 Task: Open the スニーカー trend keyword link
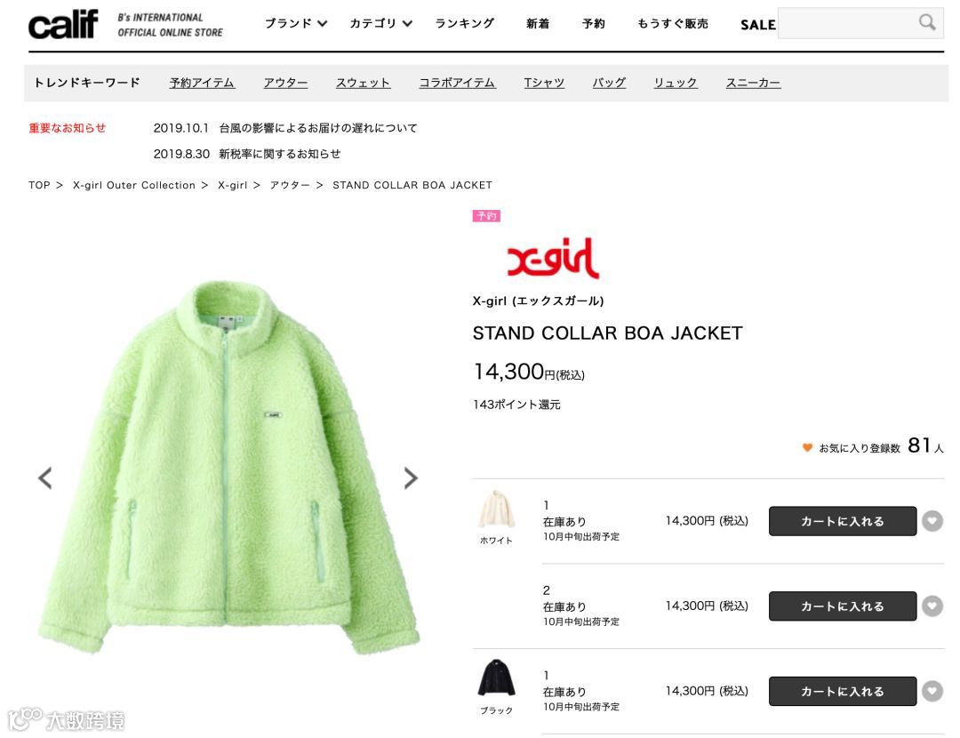point(753,83)
